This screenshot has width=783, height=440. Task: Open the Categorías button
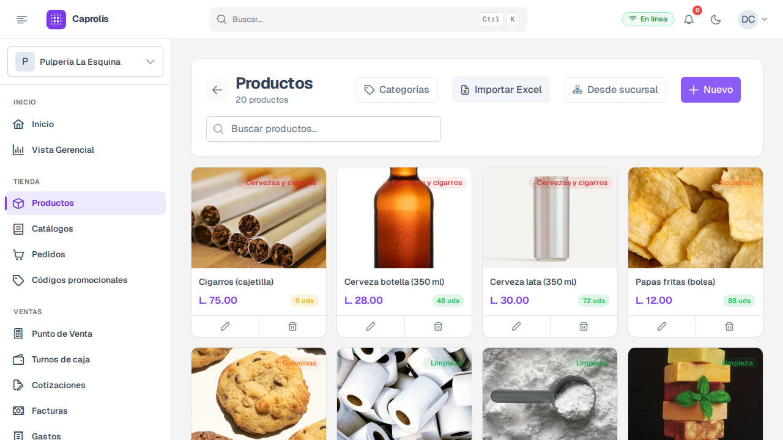click(x=397, y=90)
